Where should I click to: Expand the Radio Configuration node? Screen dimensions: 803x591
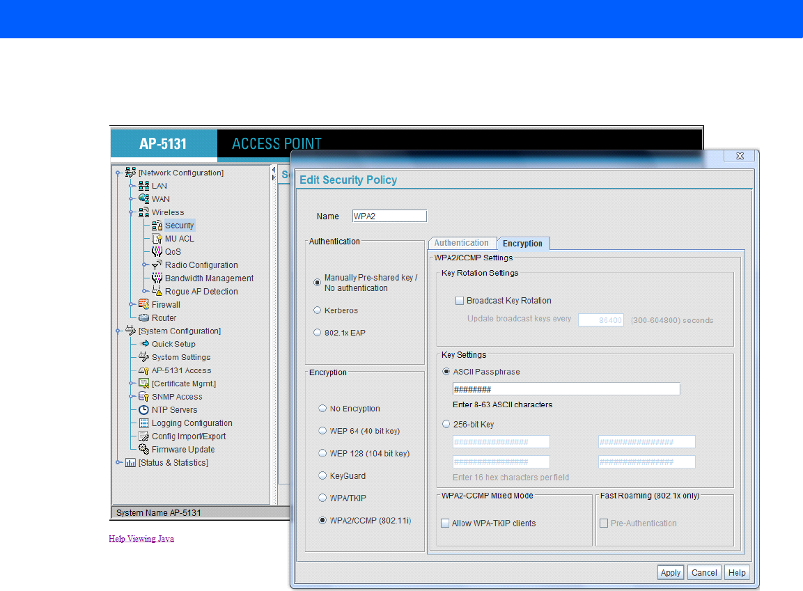144,265
